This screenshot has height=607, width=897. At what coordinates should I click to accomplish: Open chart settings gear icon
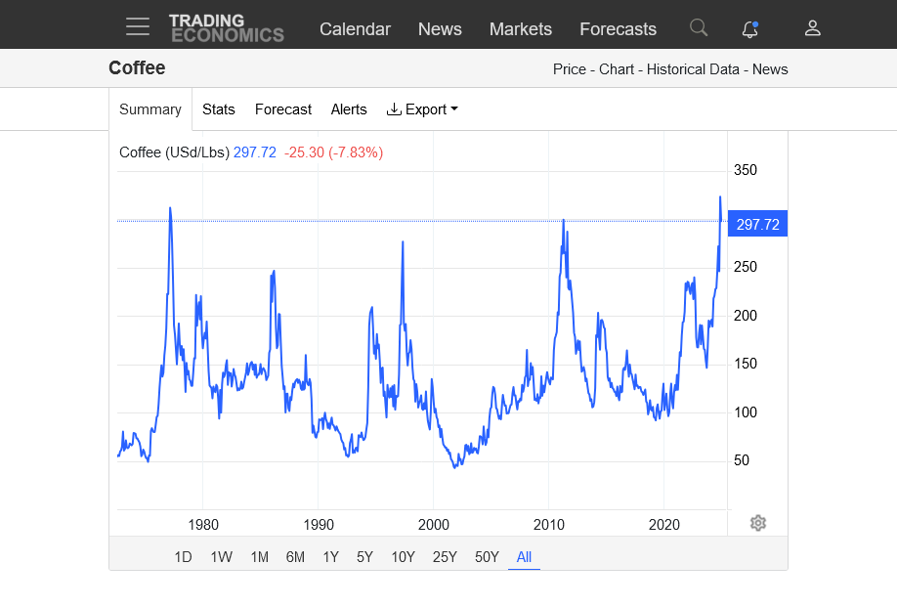point(757,523)
